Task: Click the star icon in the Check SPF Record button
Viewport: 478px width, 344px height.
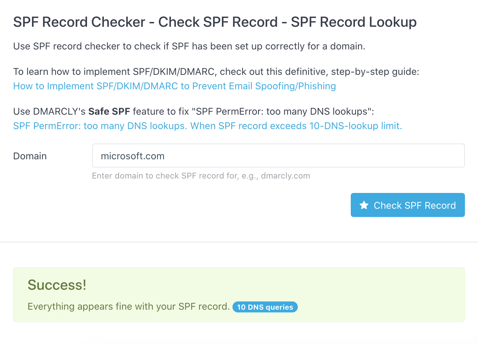Action: click(364, 205)
